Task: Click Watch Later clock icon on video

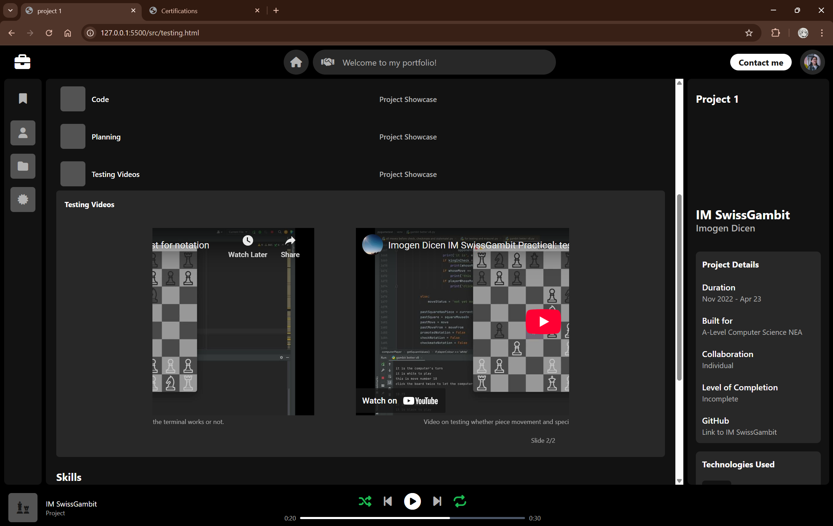Action: point(248,241)
